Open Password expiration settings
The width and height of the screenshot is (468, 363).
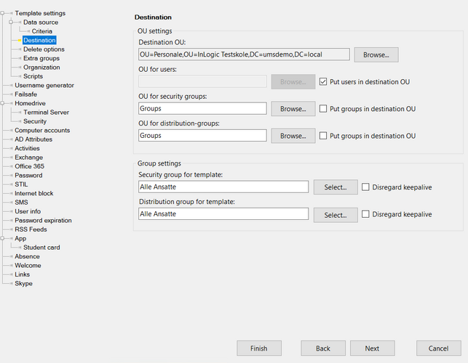(43, 221)
